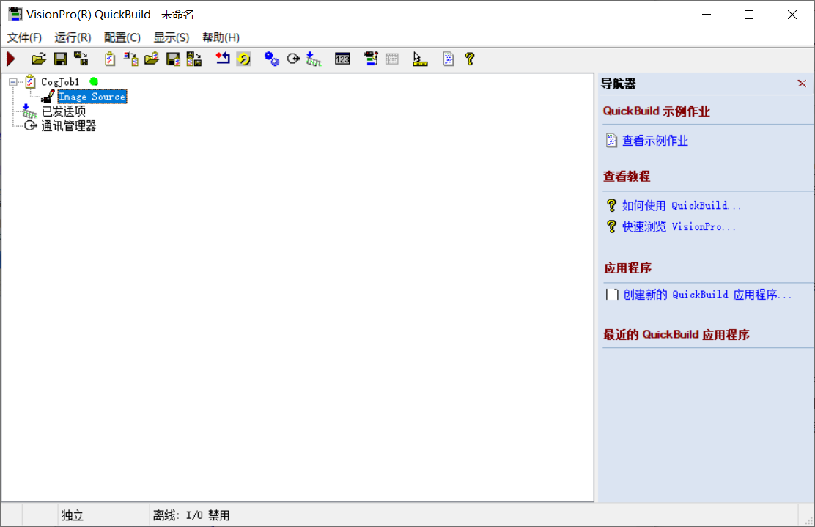Click 离线: I/O 禁用 status text
Image resolution: width=815 pixels, height=527 pixels.
pyautogui.click(x=191, y=515)
